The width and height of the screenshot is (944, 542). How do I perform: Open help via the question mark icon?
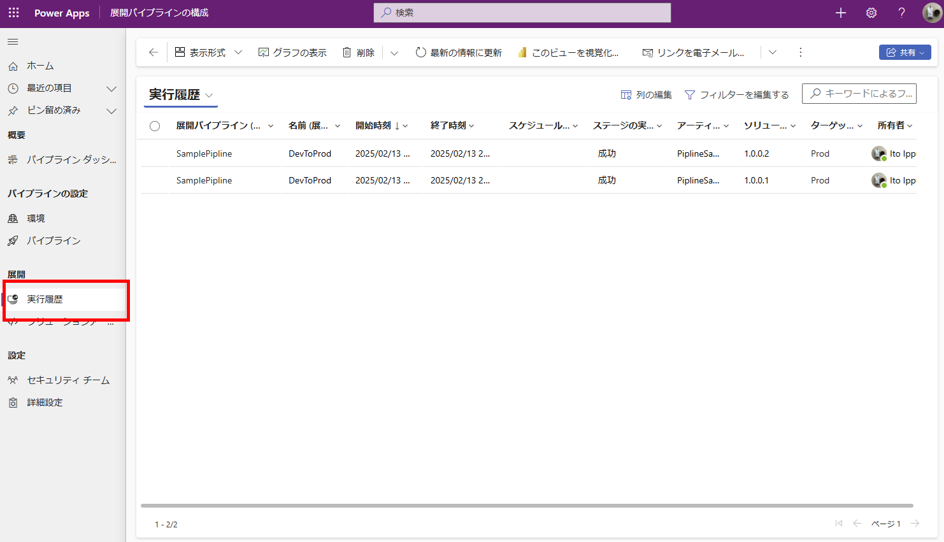tap(901, 13)
